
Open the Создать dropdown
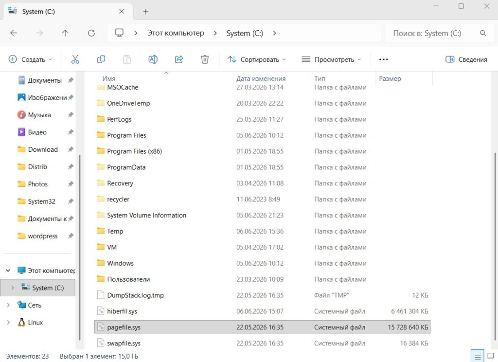click(x=30, y=59)
